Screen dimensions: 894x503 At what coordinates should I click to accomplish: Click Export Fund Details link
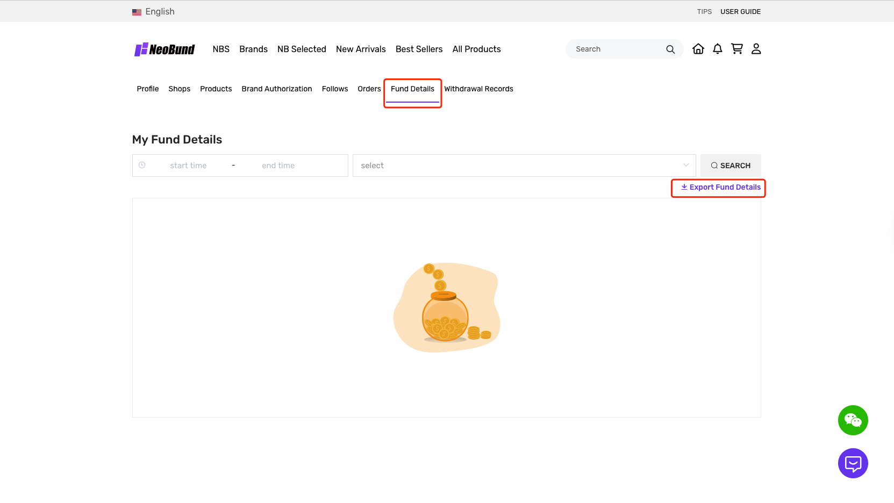(x=720, y=187)
